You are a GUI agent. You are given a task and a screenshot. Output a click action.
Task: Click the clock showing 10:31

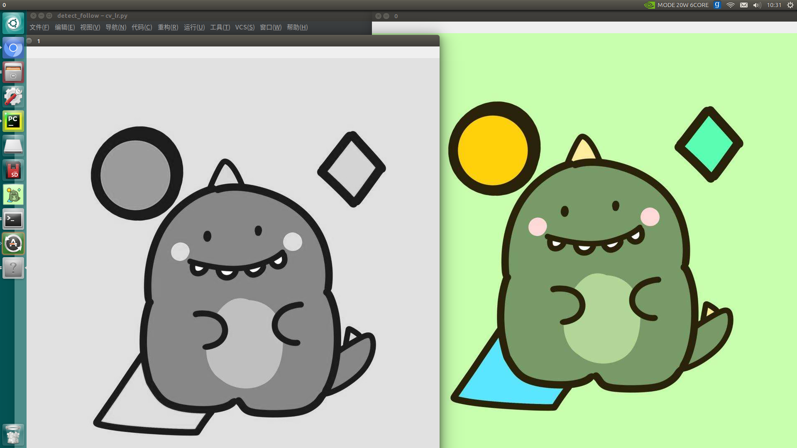coord(774,5)
